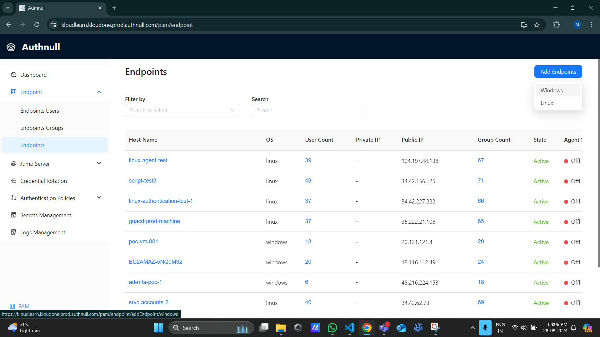The width and height of the screenshot is (600, 337).
Task: Choose Linux from Add Endpoints menu
Action: (x=547, y=103)
